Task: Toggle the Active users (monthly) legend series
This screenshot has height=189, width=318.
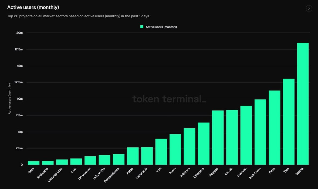Action: (x=158, y=27)
